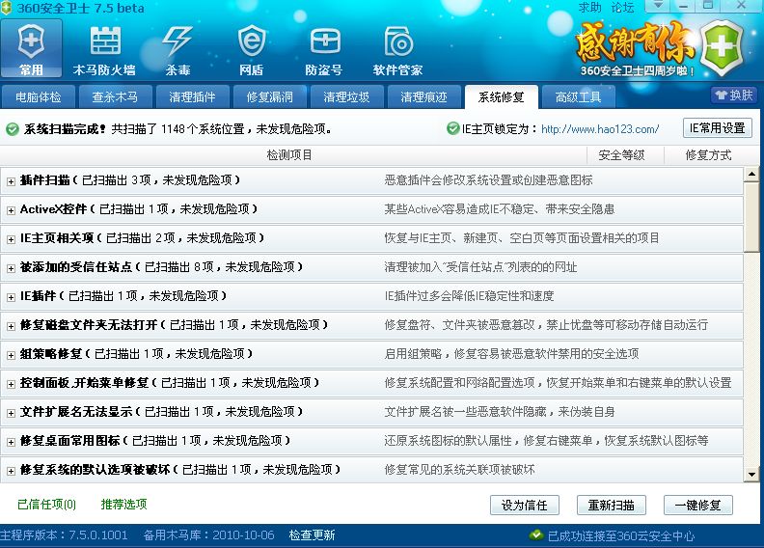764x548 pixels.
Task: Click 修复常见的系统关联项被破坏 description
Action: [459, 470]
